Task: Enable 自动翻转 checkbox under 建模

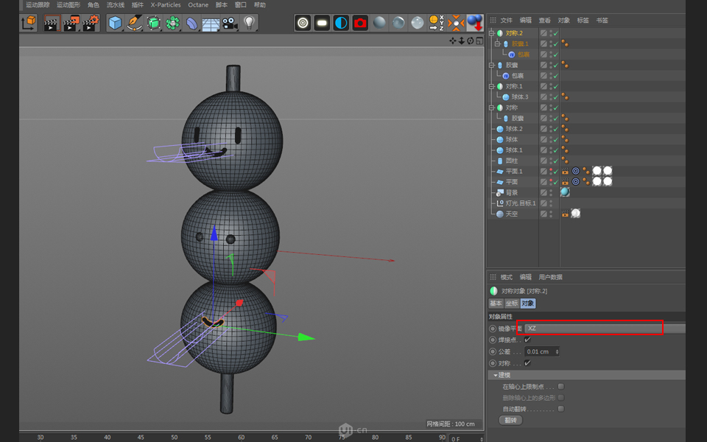Action: click(560, 408)
